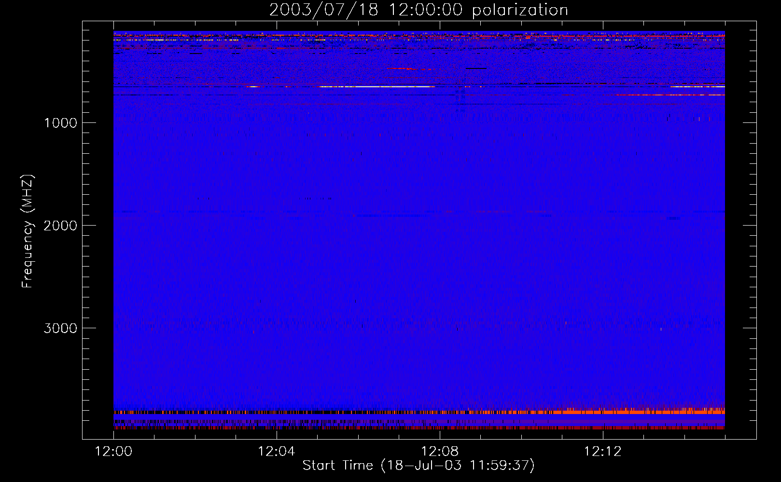Click the 12:12 time tick label

(603, 452)
